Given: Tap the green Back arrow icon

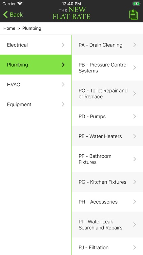Looking at the screenshot, I should (x=5, y=15).
